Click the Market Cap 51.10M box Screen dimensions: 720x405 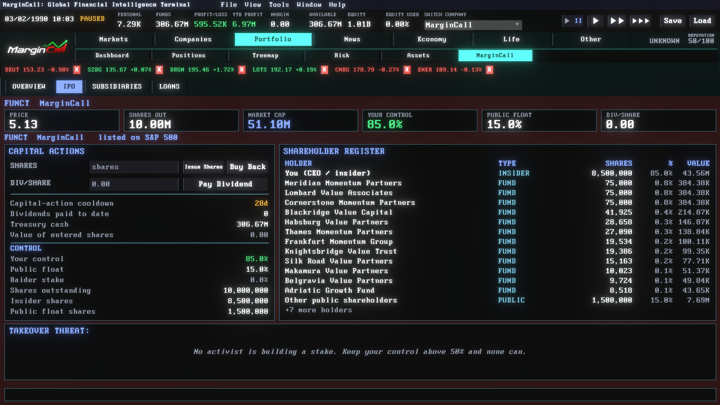(300, 120)
